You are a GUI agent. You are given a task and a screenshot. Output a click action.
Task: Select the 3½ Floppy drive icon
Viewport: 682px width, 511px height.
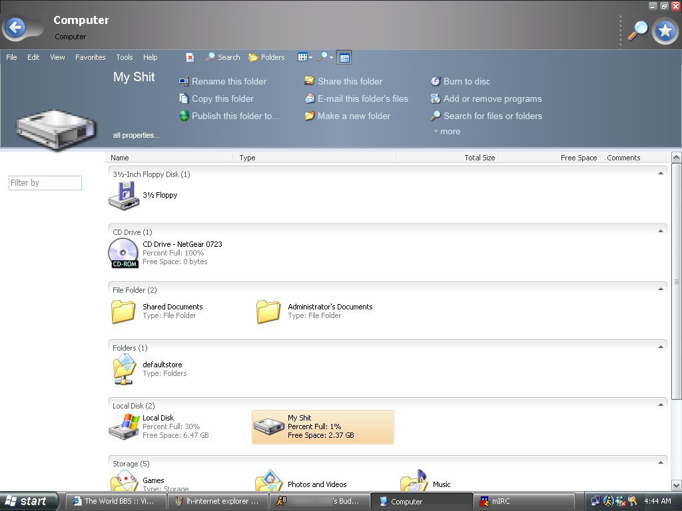tap(124, 196)
